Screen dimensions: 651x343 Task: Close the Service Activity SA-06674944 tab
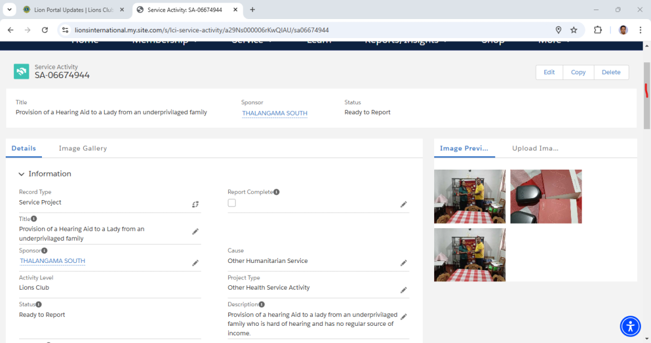(235, 10)
